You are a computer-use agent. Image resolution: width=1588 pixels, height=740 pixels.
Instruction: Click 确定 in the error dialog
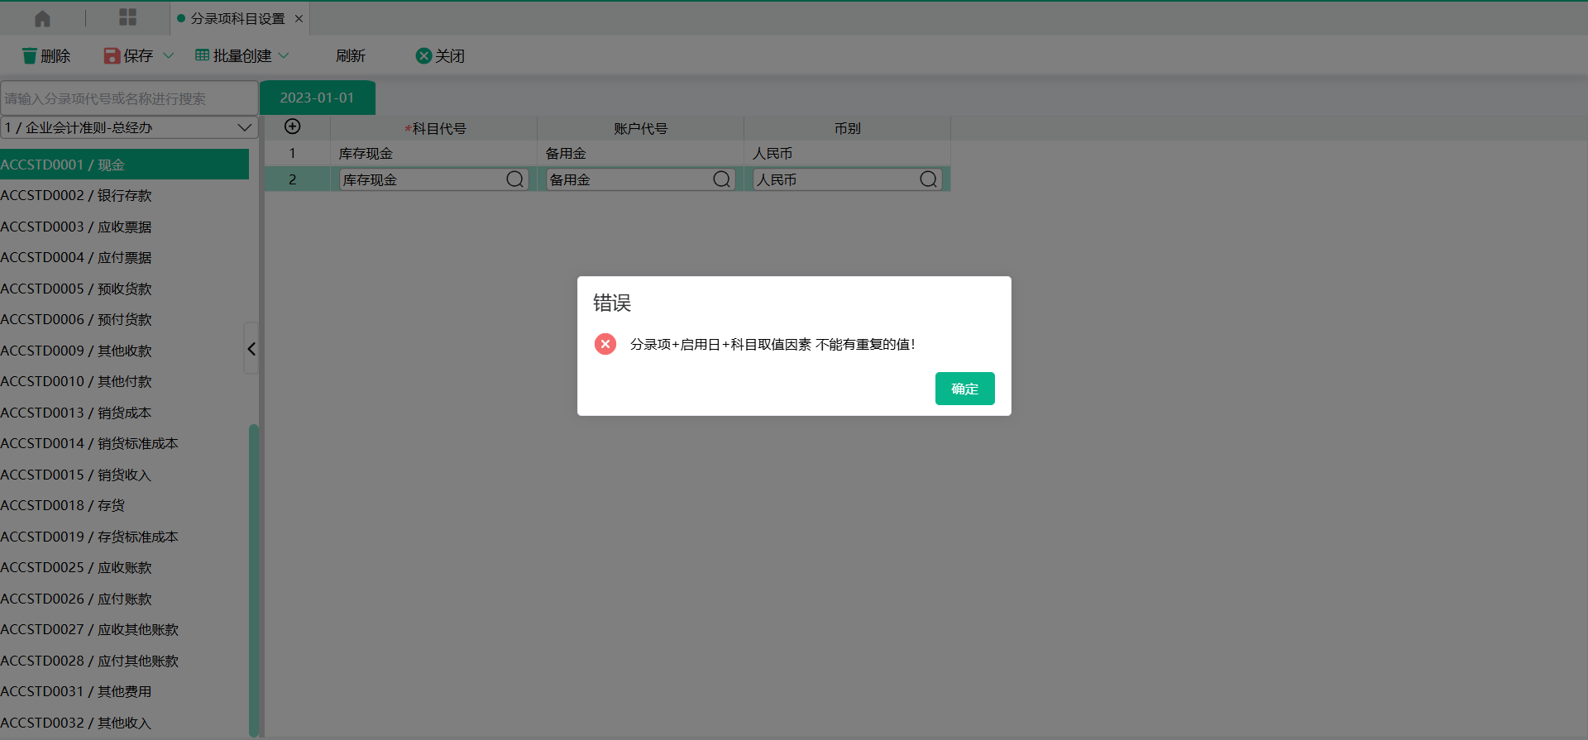[964, 389]
